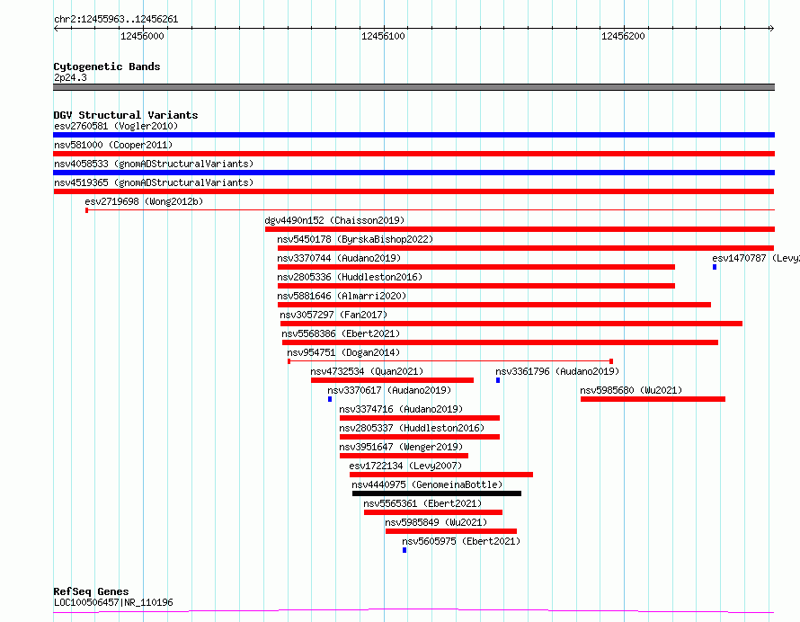The image size is (800, 622).
Task: Click the red nsv581000 variant bar
Action: [413, 154]
